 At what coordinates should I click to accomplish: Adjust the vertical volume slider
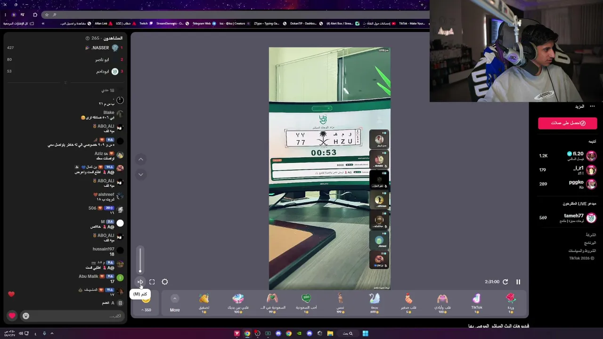[x=140, y=260]
